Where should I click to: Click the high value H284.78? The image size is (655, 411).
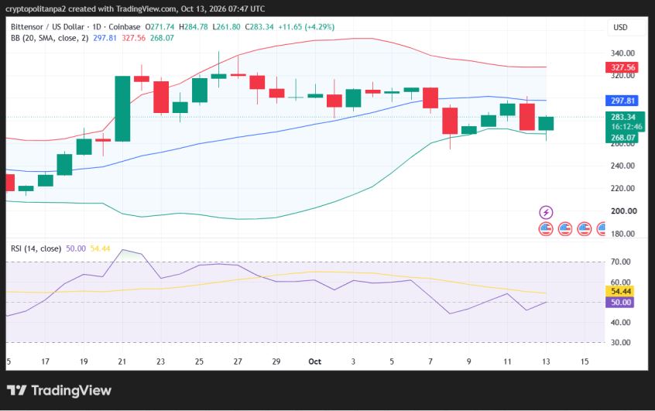coord(193,27)
